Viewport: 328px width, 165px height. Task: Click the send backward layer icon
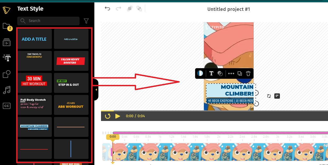click(139, 8)
